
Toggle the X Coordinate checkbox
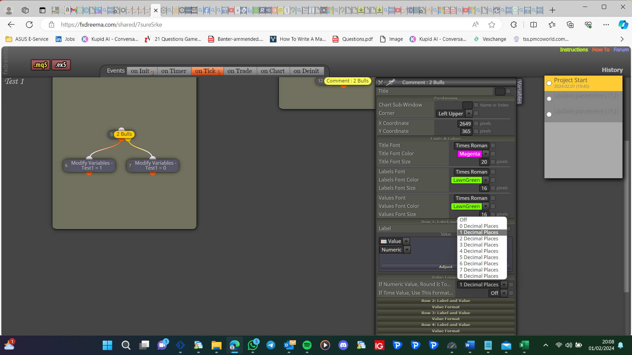click(x=476, y=124)
